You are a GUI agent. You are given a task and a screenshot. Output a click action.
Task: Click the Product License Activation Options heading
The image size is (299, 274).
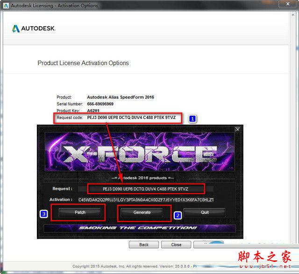pos(83,63)
